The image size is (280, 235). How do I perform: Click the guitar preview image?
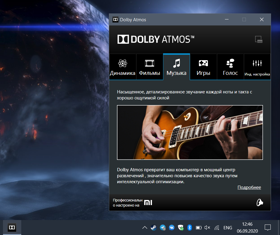click(190, 132)
